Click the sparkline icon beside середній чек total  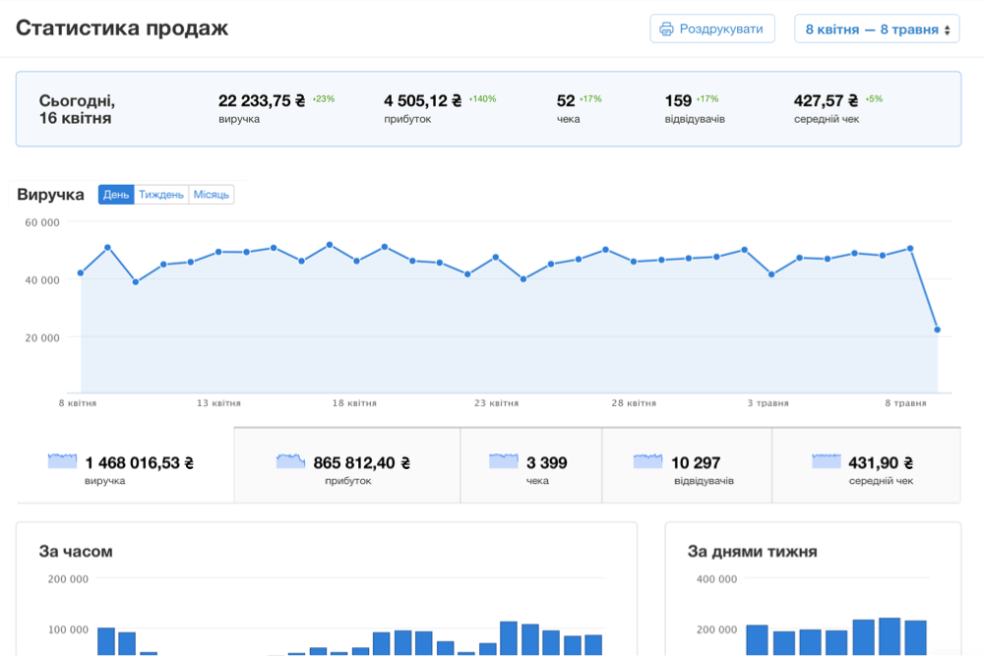point(827,461)
